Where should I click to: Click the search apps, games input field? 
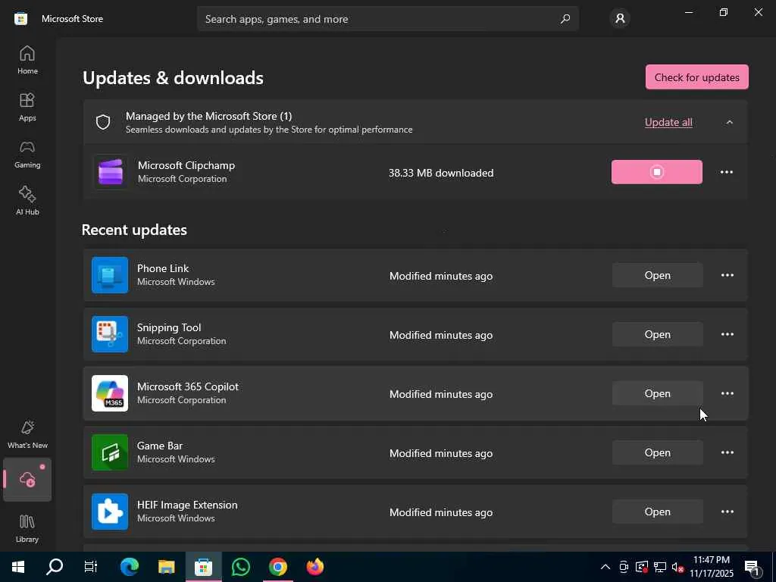387,19
